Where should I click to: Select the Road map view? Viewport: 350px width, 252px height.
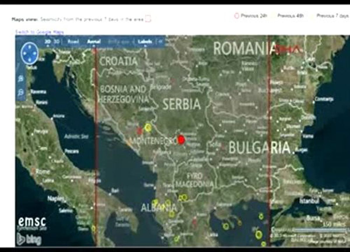tap(73, 42)
